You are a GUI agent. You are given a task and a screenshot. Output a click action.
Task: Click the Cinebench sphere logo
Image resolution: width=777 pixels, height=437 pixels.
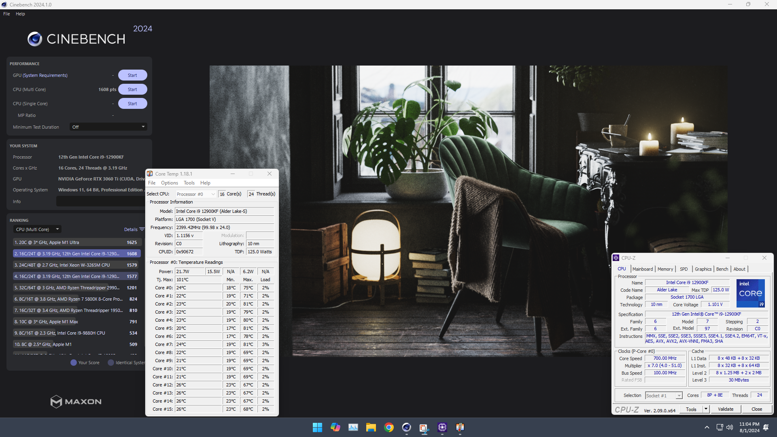pos(35,39)
